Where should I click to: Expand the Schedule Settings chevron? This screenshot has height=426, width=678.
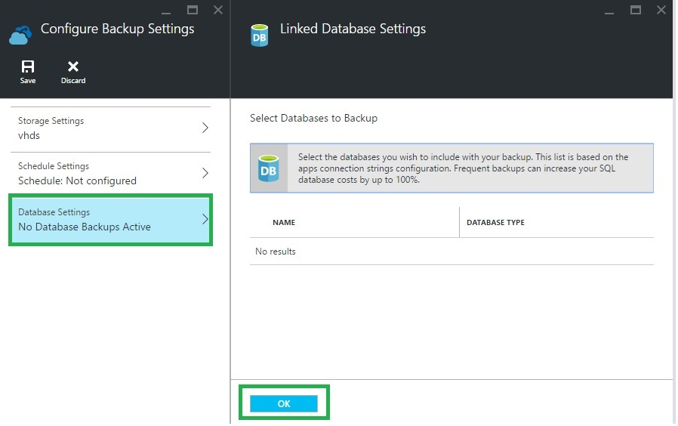point(205,174)
